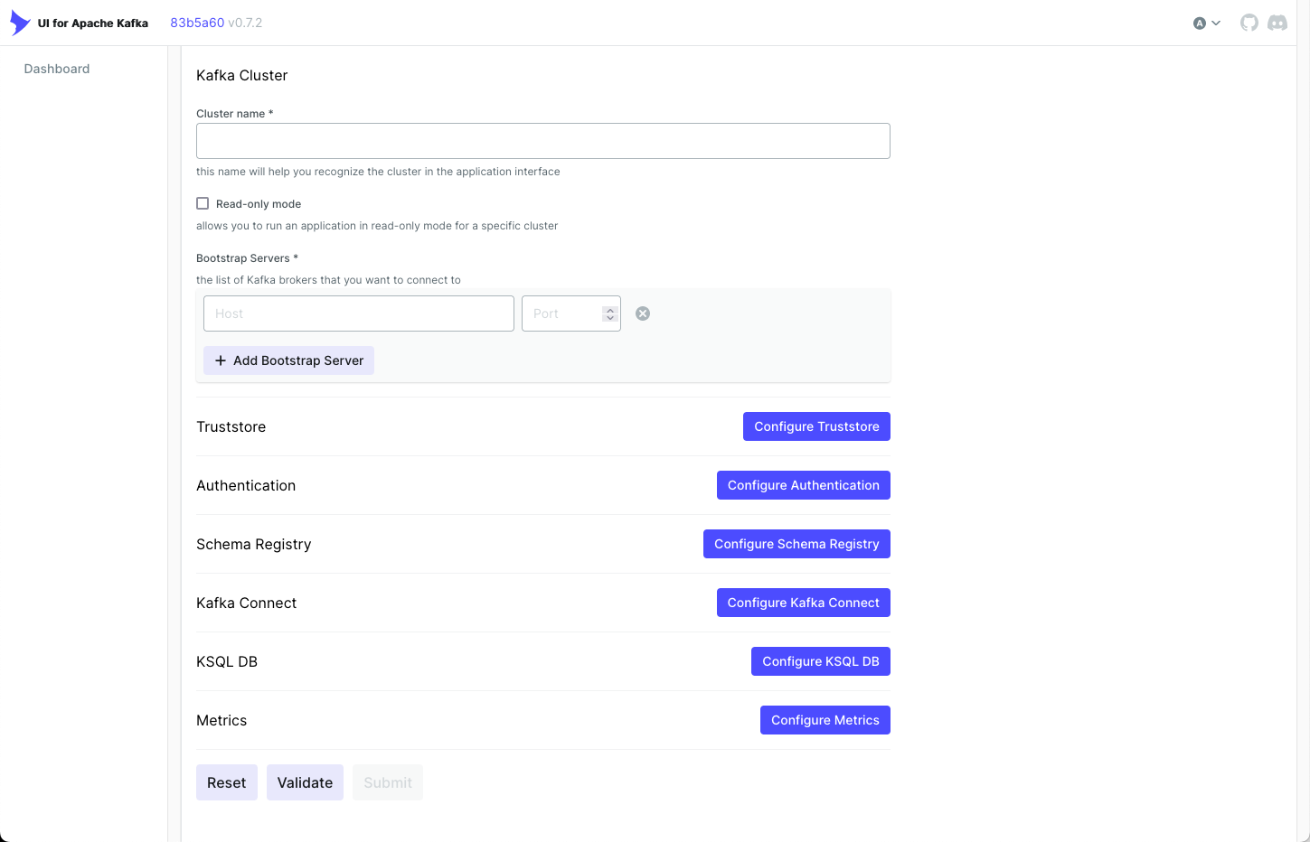This screenshot has width=1310, height=842.
Task: Click the KSQL DB section label
Action: (227, 661)
